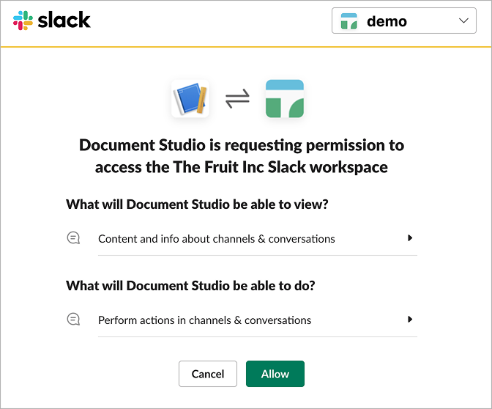The image size is (492, 409).
Task: Click 'What will Document Studio be able to view?'
Action: tap(197, 204)
